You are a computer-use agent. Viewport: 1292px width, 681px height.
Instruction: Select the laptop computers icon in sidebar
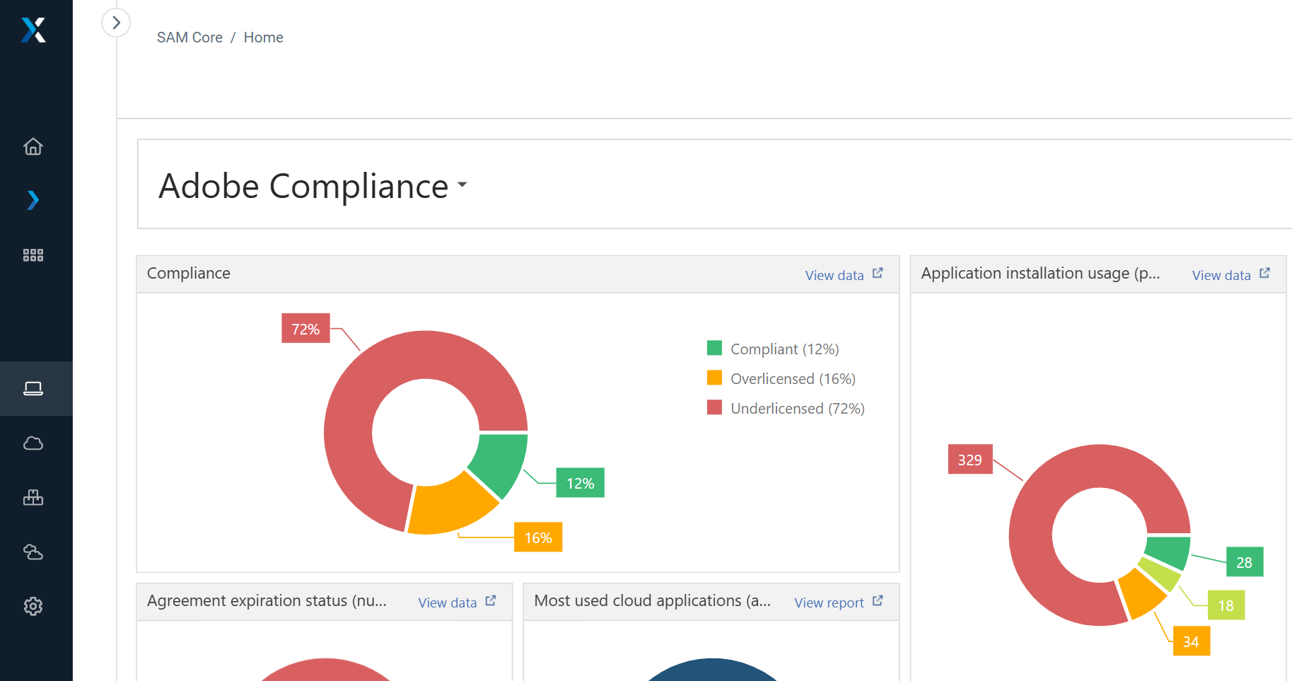tap(33, 388)
